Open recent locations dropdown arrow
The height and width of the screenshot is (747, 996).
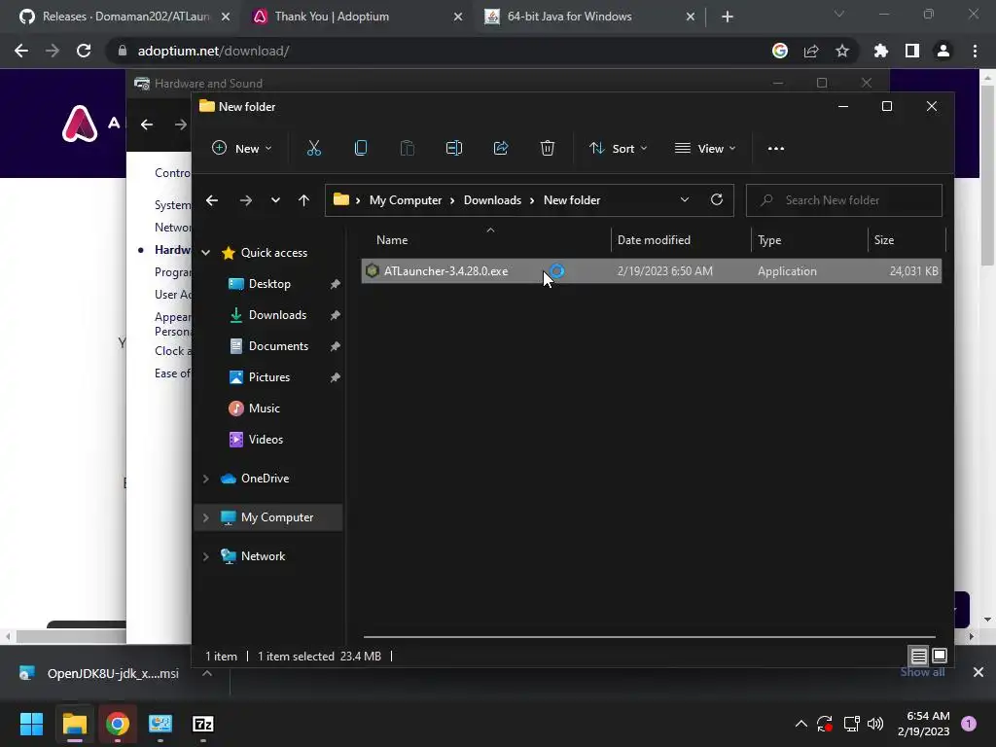(x=275, y=200)
